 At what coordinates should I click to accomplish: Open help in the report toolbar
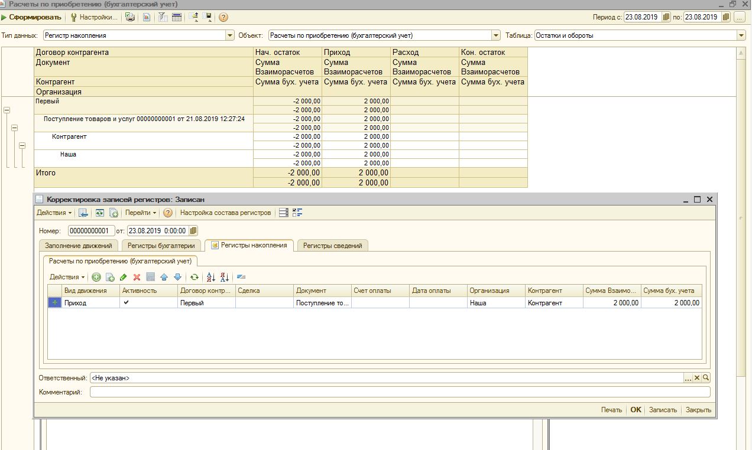click(223, 17)
